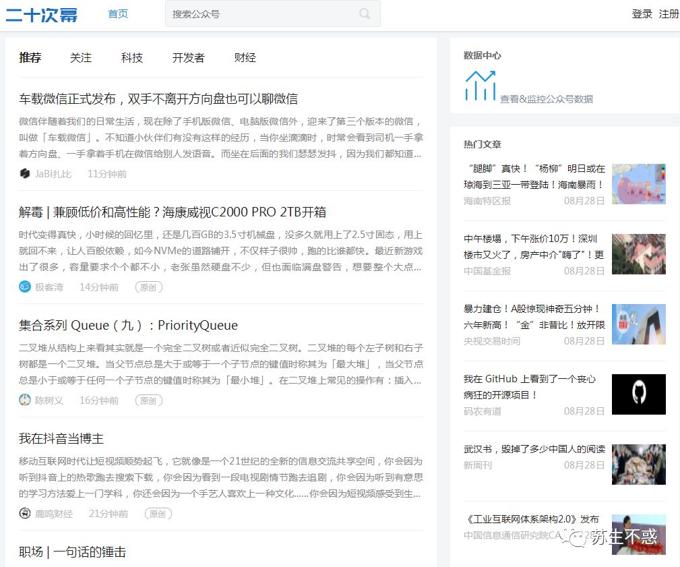Open hot article 武汉书，毁掉了多少中国人的阅读

pos(534,449)
